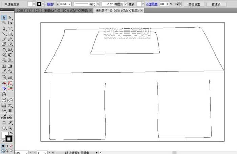Open the 不透明度 transparency panel link
Image resolution: width=237 pixels, height=154 pixels.
(x=152, y=4)
